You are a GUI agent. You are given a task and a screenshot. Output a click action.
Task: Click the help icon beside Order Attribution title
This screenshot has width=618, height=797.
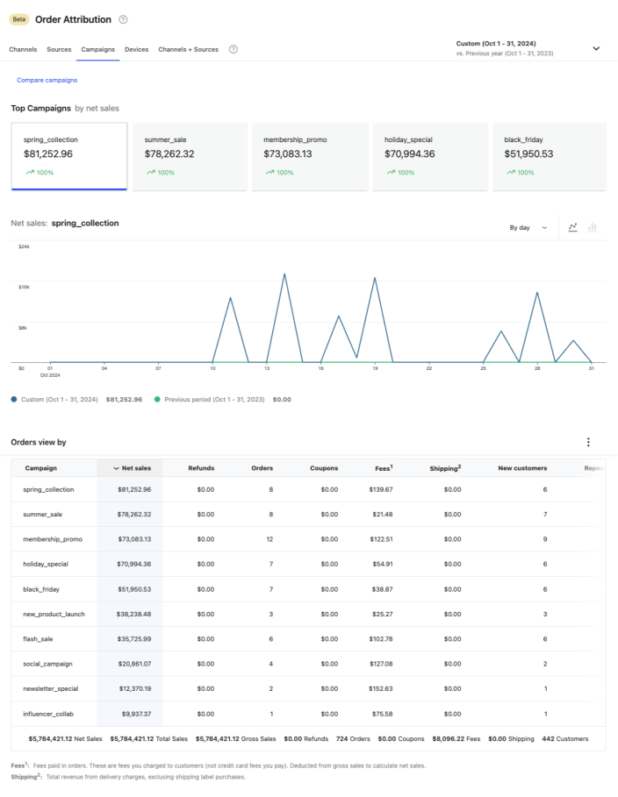pyautogui.click(x=123, y=19)
